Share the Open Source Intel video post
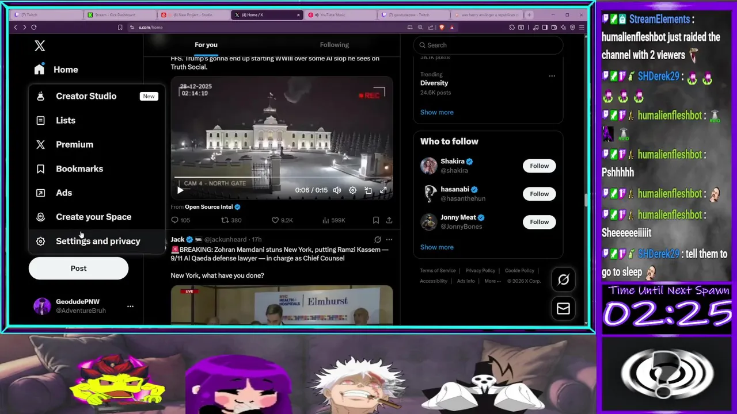The image size is (737, 414). click(389, 220)
